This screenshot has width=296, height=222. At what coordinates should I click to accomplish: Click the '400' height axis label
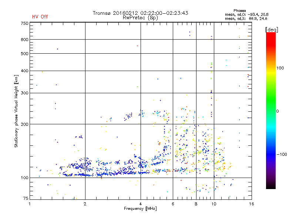point(24,71)
